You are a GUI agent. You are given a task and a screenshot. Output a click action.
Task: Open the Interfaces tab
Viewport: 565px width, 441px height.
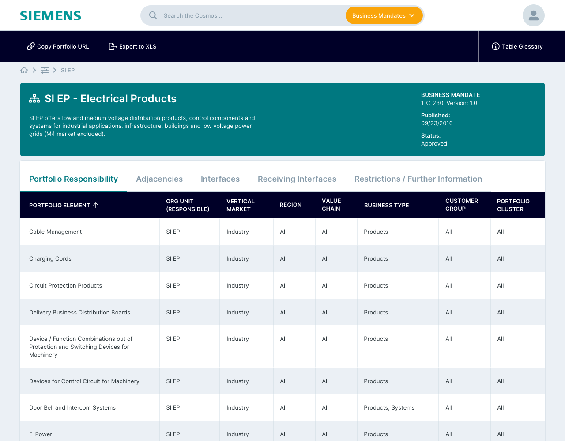[220, 179]
